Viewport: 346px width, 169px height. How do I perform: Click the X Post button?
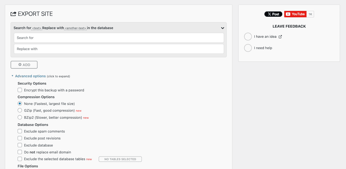click(273, 14)
